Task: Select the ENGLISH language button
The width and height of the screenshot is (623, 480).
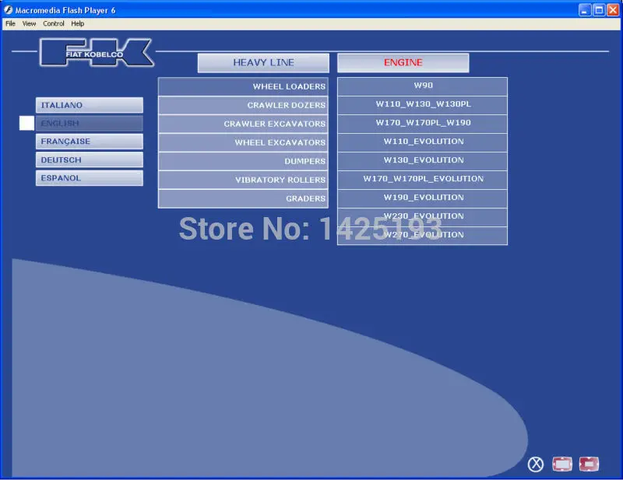Action: (90, 124)
